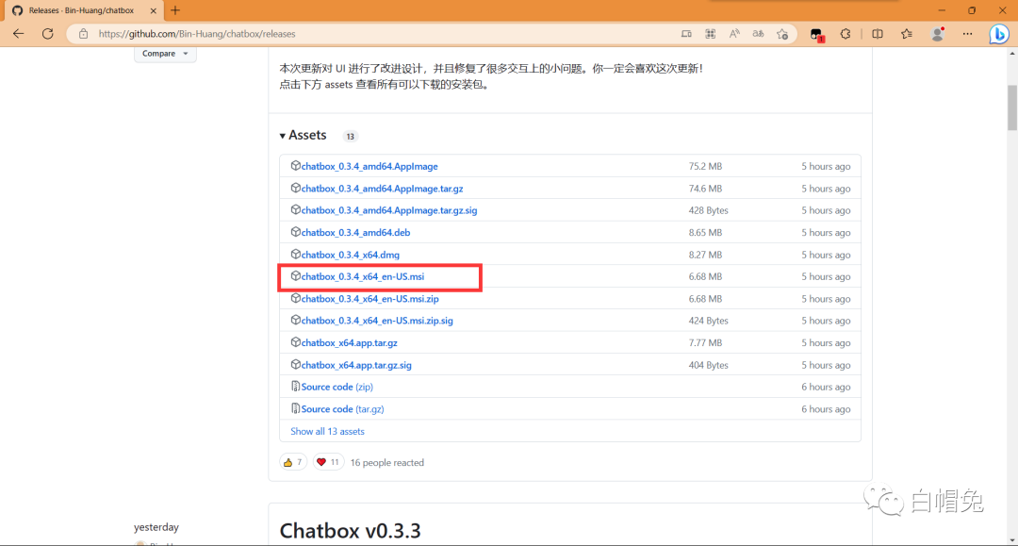Download chatbox_0.3.4_x64.dmg
1018x546 pixels.
pos(350,255)
